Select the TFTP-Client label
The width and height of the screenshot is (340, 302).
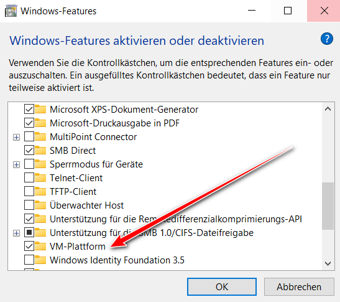pyautogui.click(x=73, y=191)
